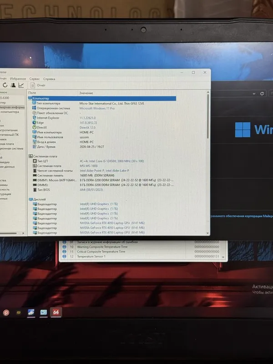Open the dropdown arrow in the dark window
This screenshot has height=364, width=273.
254,94
